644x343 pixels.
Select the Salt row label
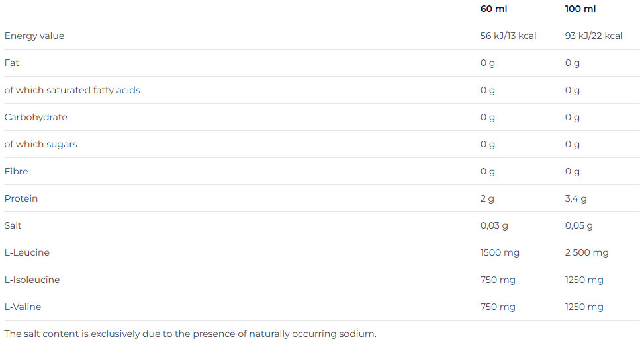(x=13, y=225)
